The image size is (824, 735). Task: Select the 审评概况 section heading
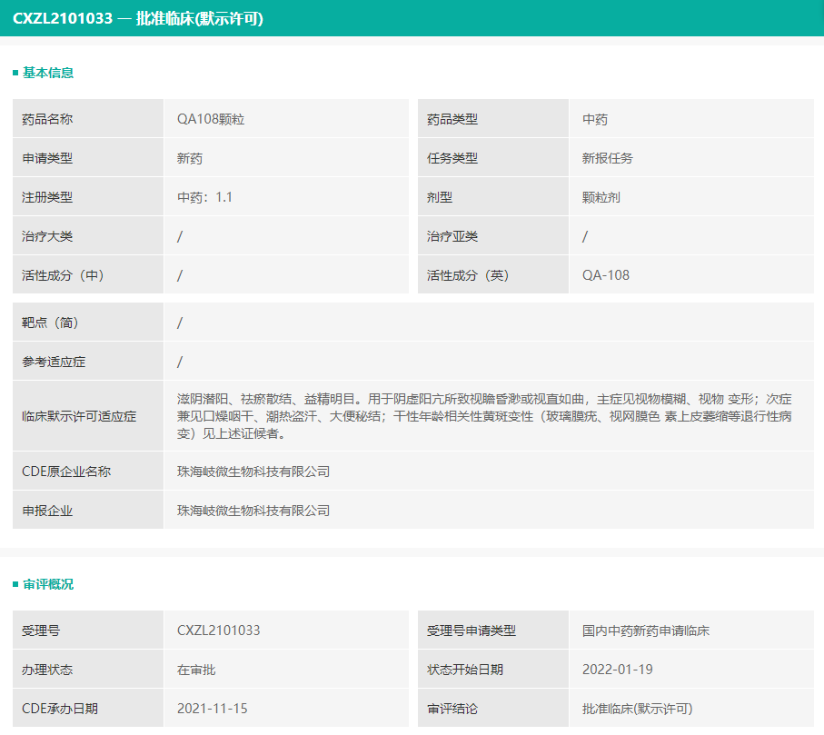coord(48,585)
